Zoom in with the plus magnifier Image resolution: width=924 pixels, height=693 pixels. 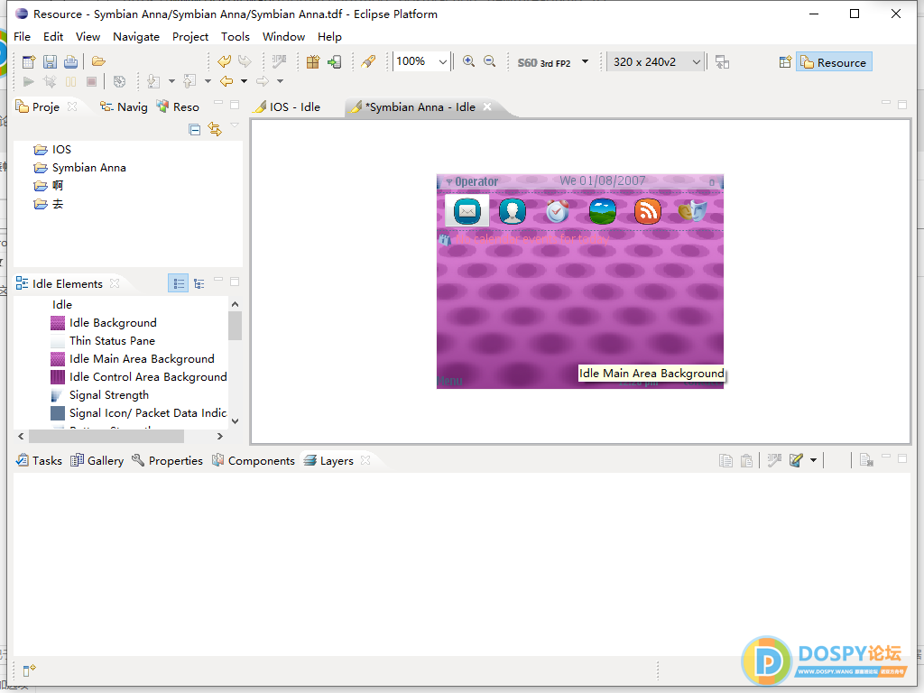[468, 61]
